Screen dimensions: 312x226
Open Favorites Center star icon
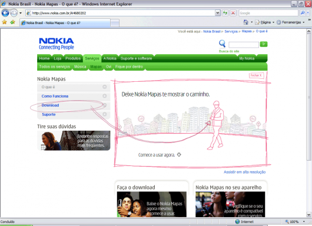click(x=4, y=22)
